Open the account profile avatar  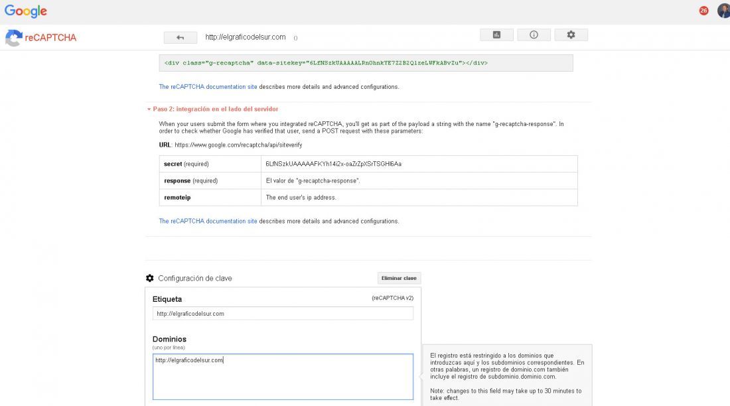click(x=724, y=11)
